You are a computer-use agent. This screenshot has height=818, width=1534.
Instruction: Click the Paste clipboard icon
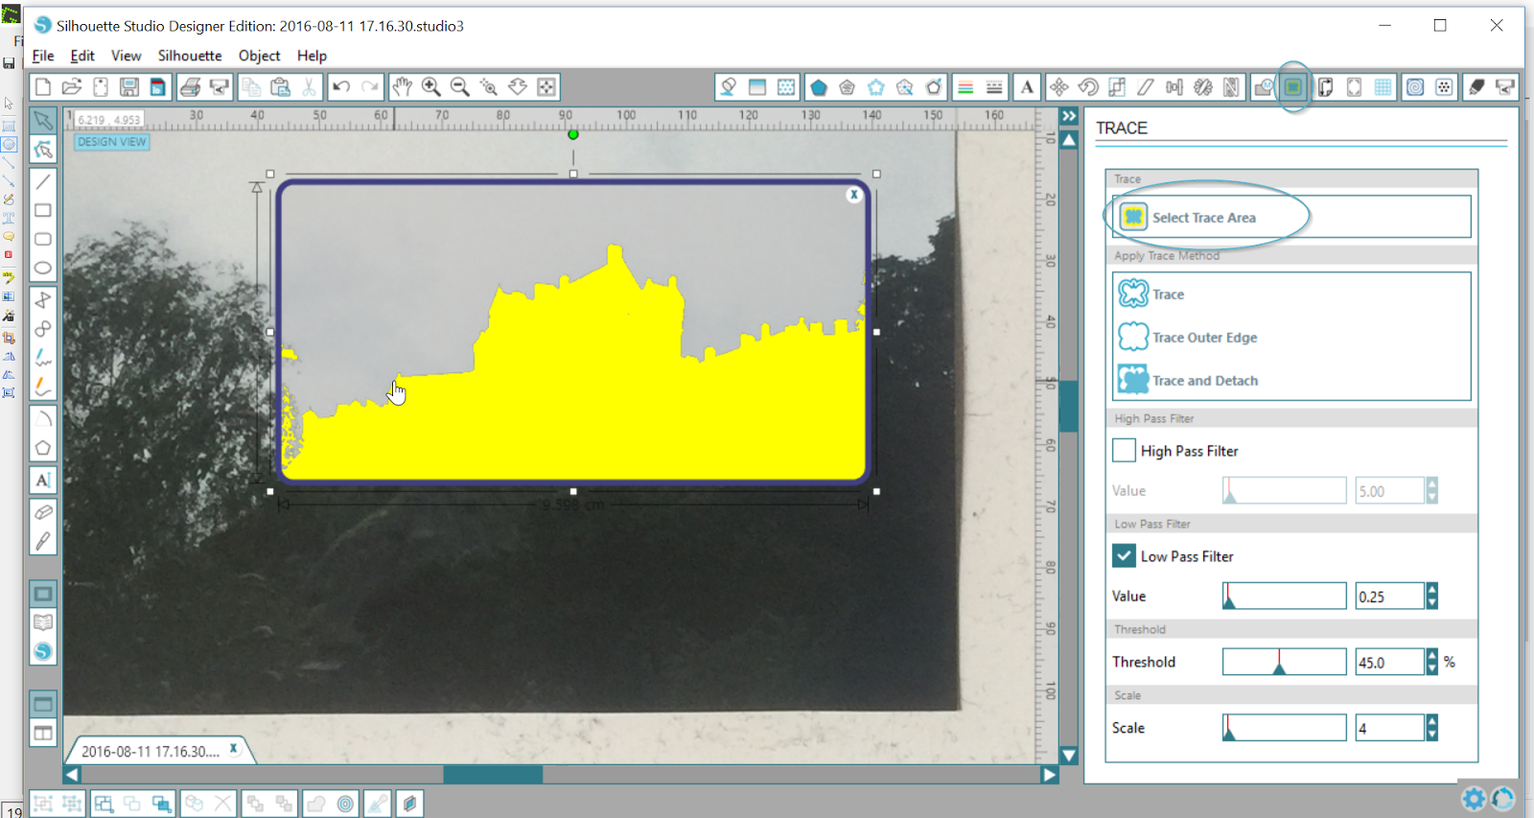click(x=280, y=87)
